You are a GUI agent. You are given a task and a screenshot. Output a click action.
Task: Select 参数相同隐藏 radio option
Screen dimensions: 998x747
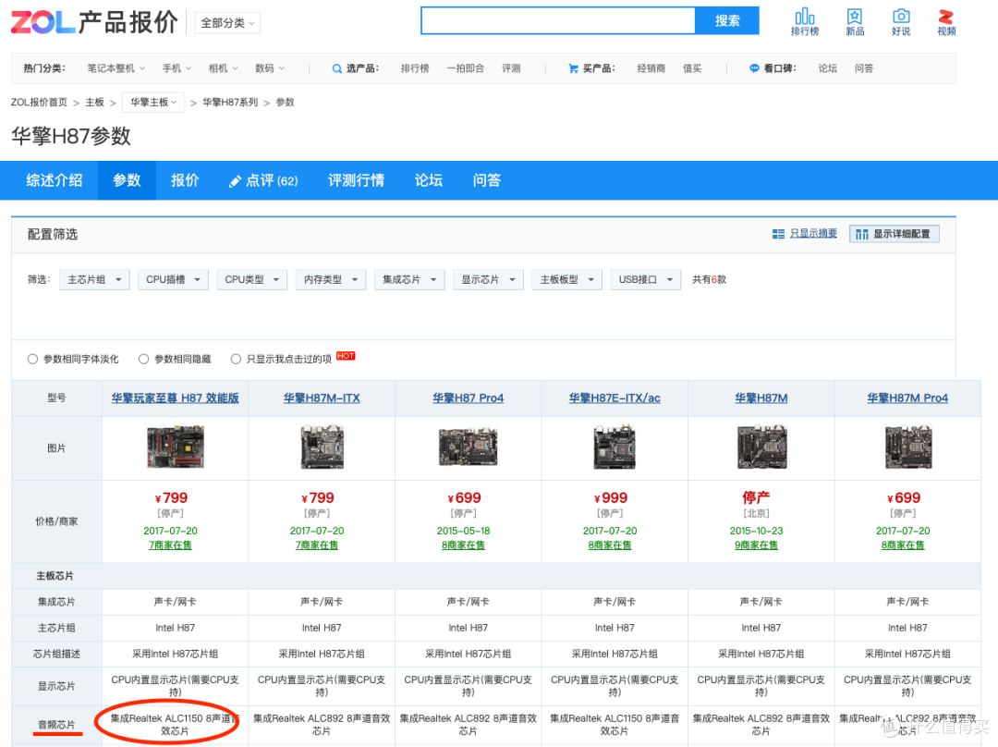[143, 360]
